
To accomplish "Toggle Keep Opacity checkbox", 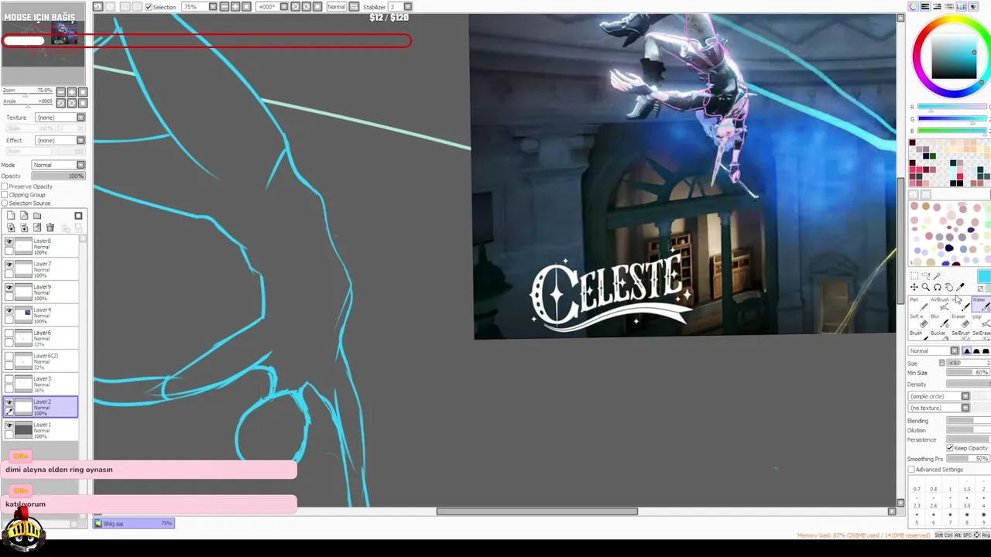I will pos(950,449).
